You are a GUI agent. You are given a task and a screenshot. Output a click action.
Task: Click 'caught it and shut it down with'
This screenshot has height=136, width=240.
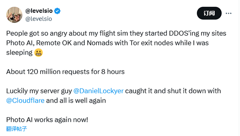point(173,91)
